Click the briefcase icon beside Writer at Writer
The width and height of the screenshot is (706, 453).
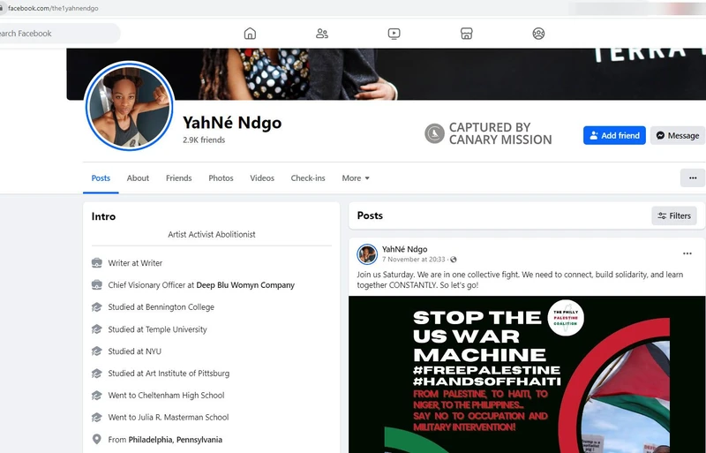click(x=97, y=263)
